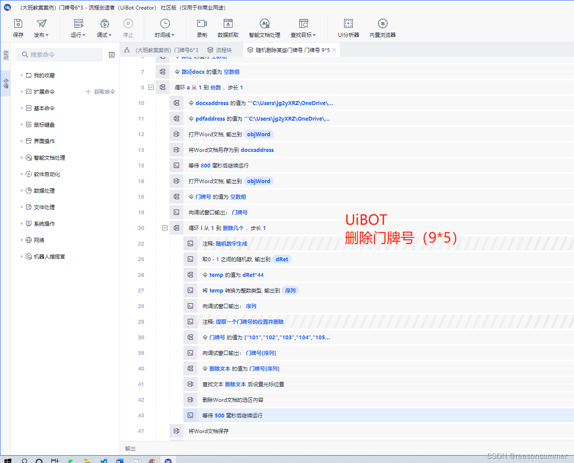The height and width of the screenshot is (463, 574).
Task: Switch to the 流程块 tab
Action: click(x=219, y=50)
